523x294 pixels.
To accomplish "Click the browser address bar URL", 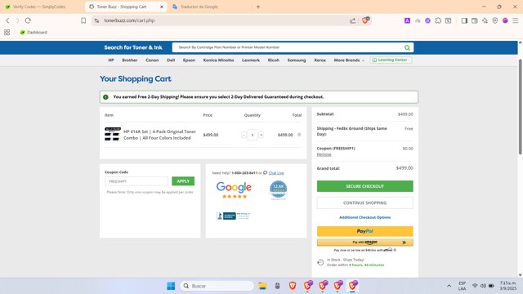I will click(129, 20).
